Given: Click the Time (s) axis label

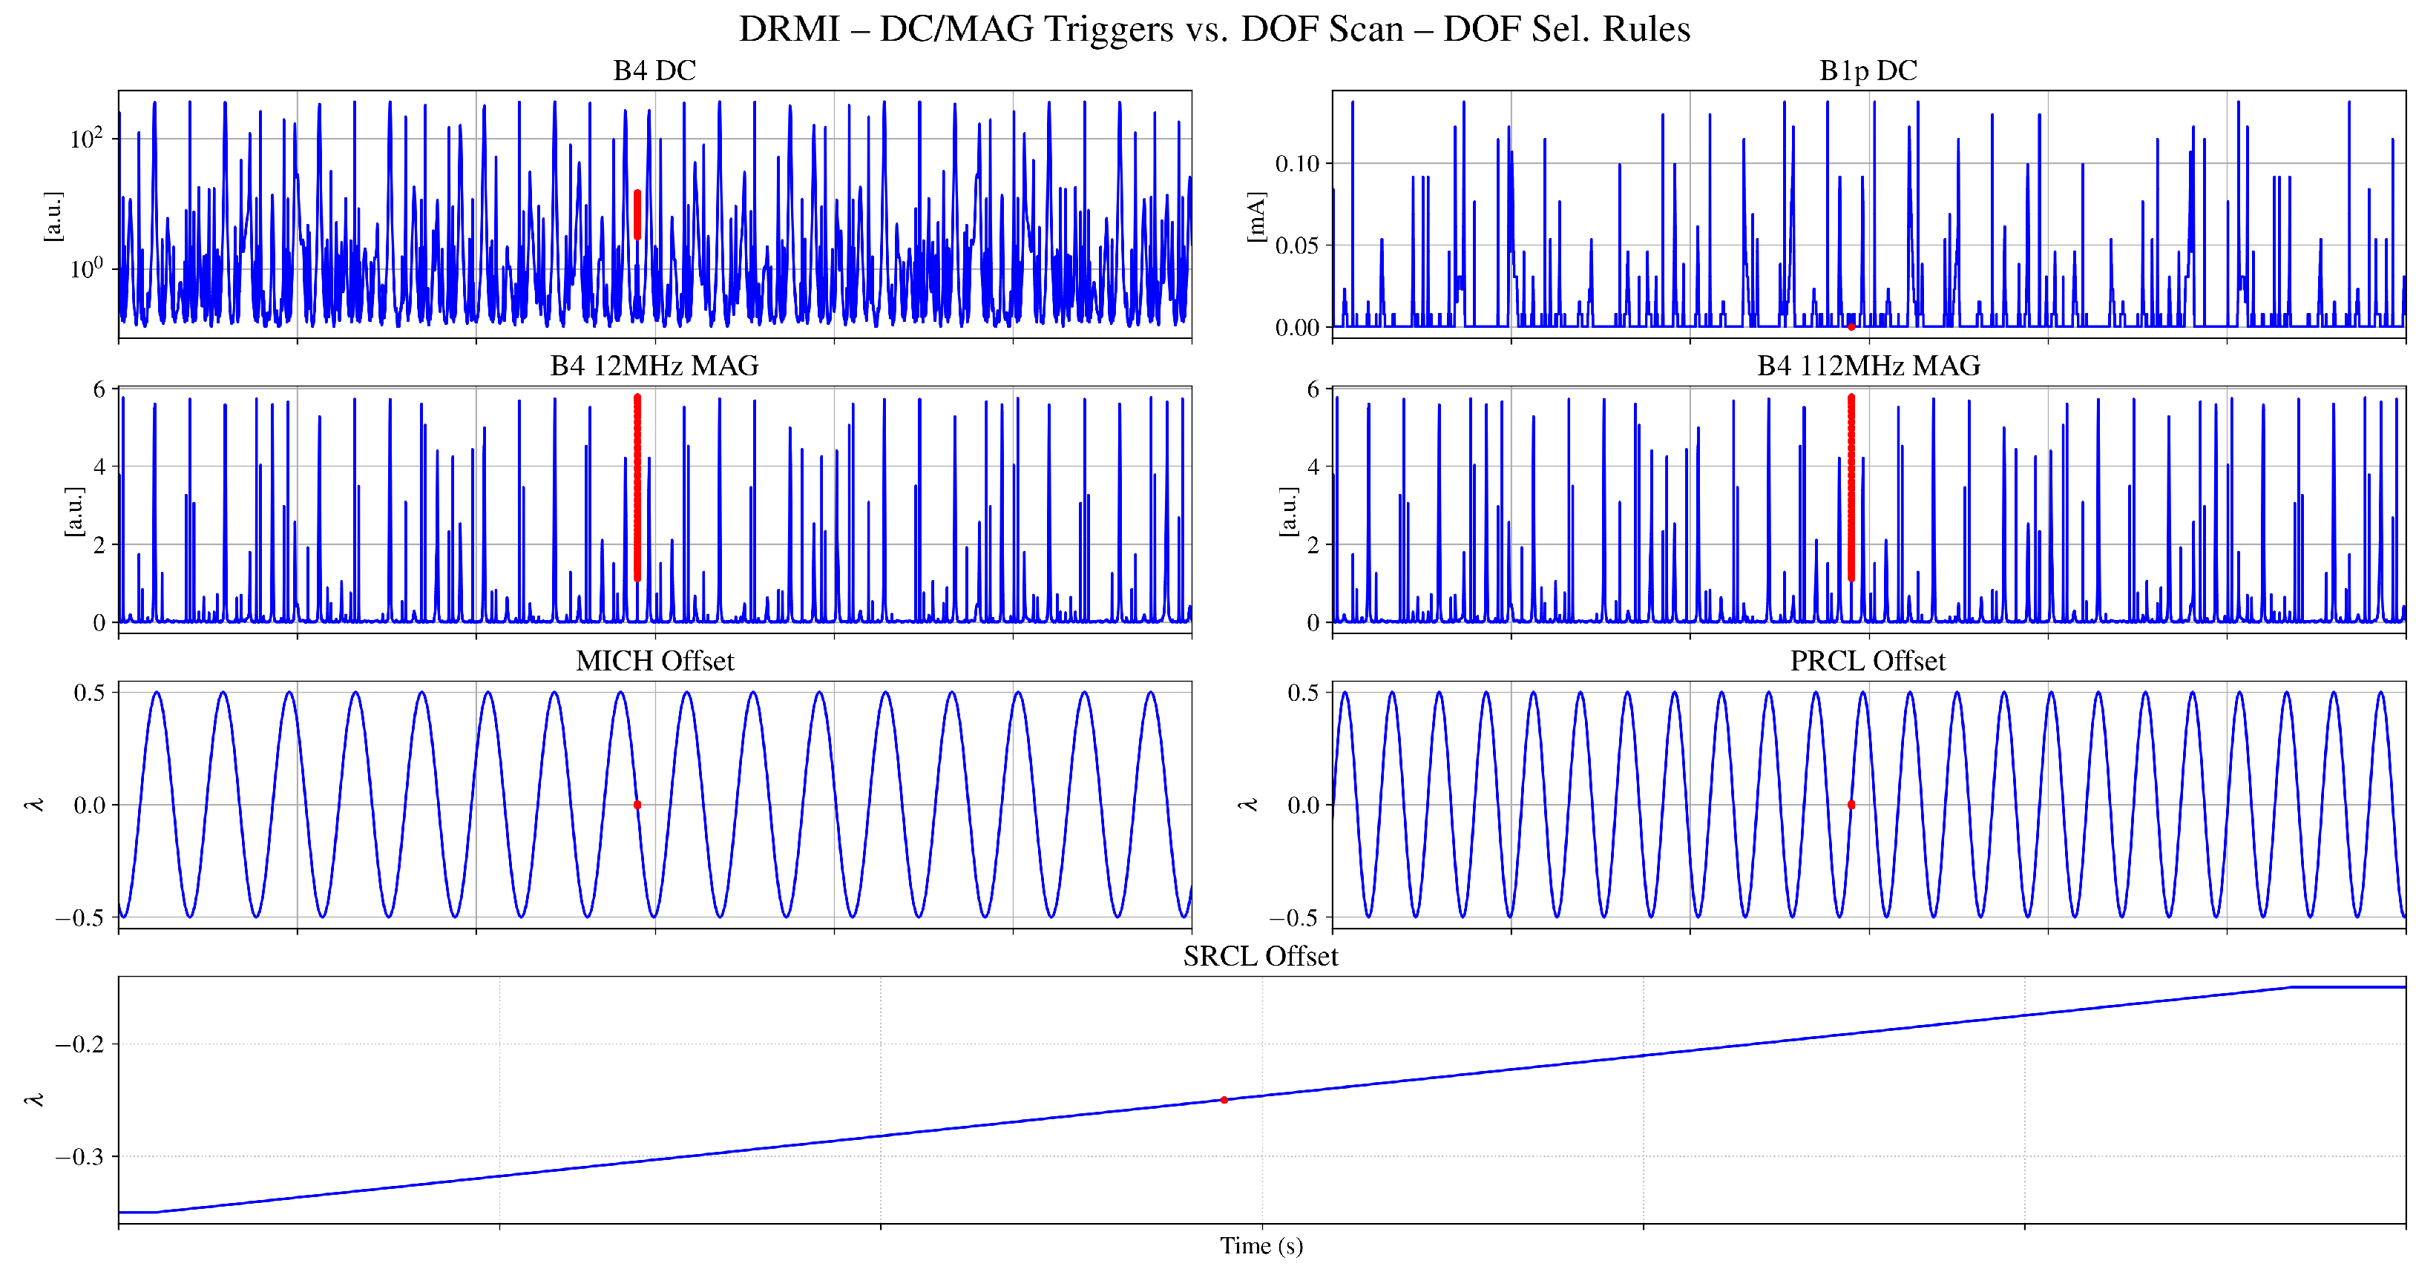Looking at the screenshot, I should pos(1261,1245).
